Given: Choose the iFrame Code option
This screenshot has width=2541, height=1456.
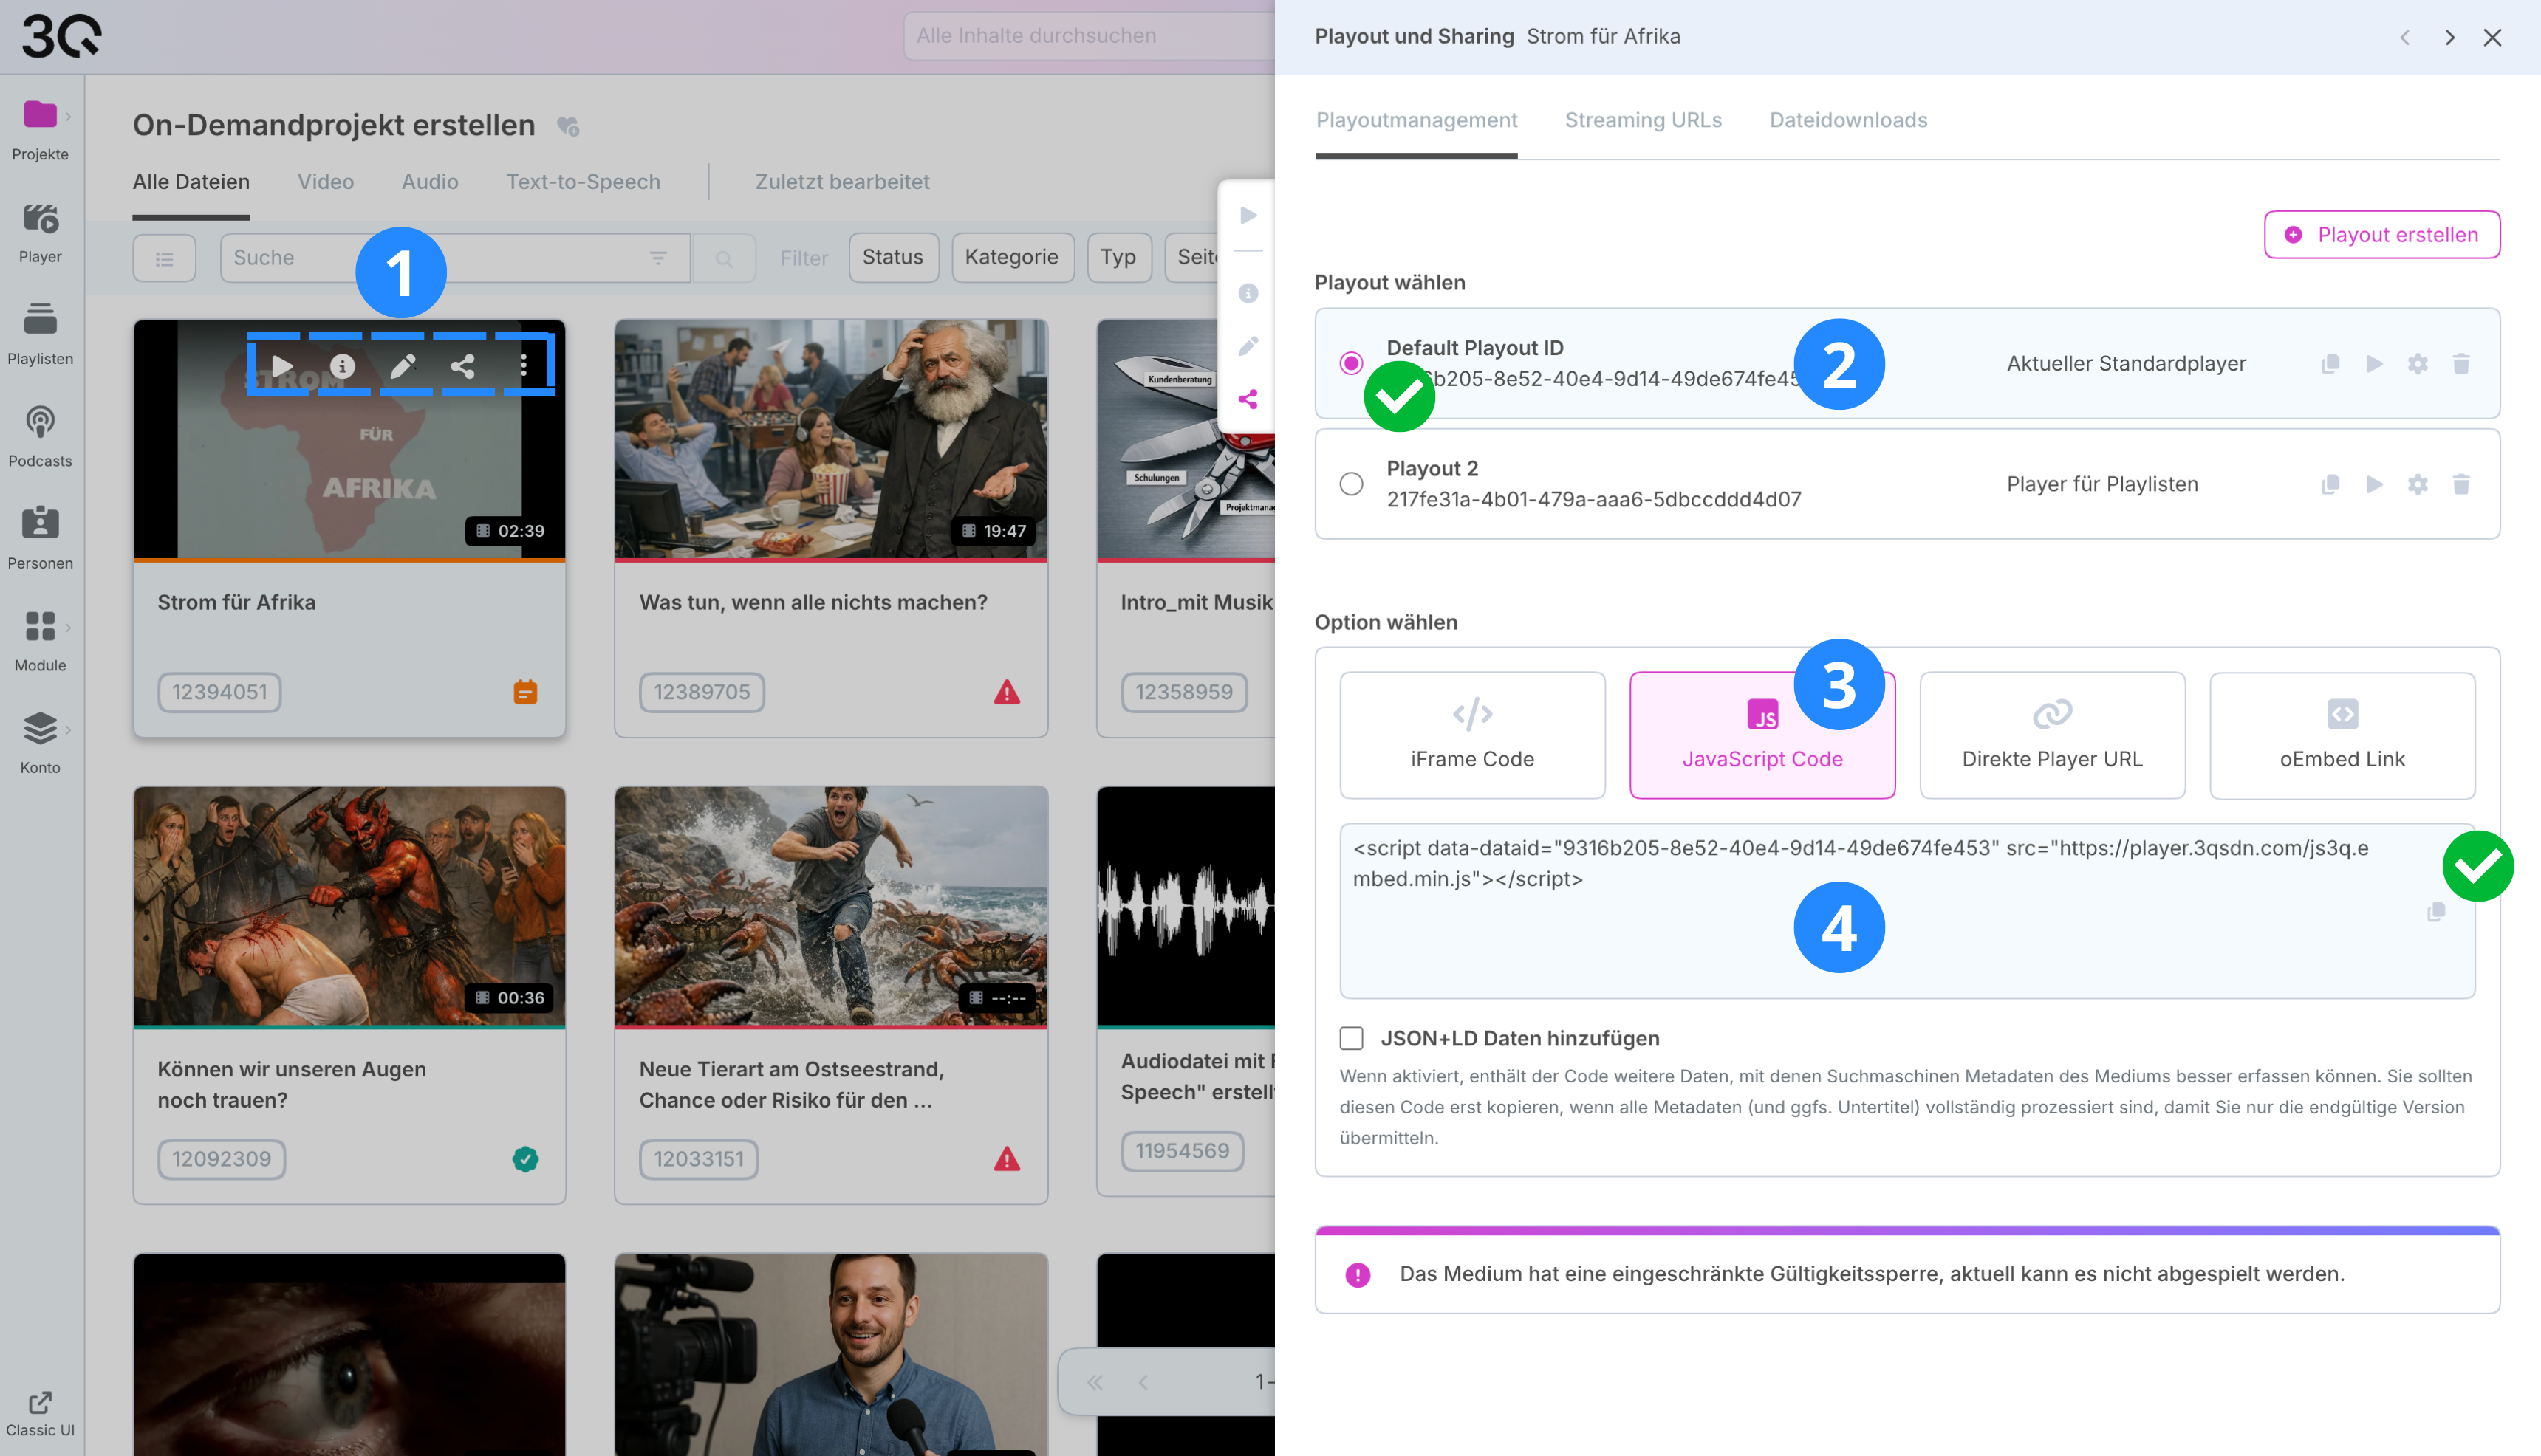Looking at the screenshot, I should (x=1471, y=735).
